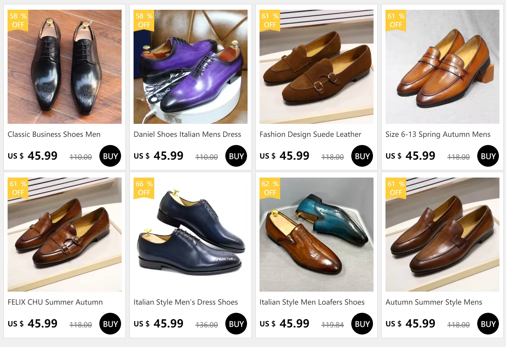The height and width of the screenshot is (347, 506).
Task: Click BUY under FELIX CHU Summer Autumn
Action: 110,324
